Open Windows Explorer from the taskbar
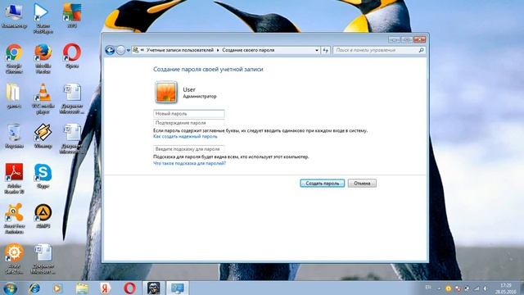This screenshot has width=524, height=295. [x=82, y=288]
